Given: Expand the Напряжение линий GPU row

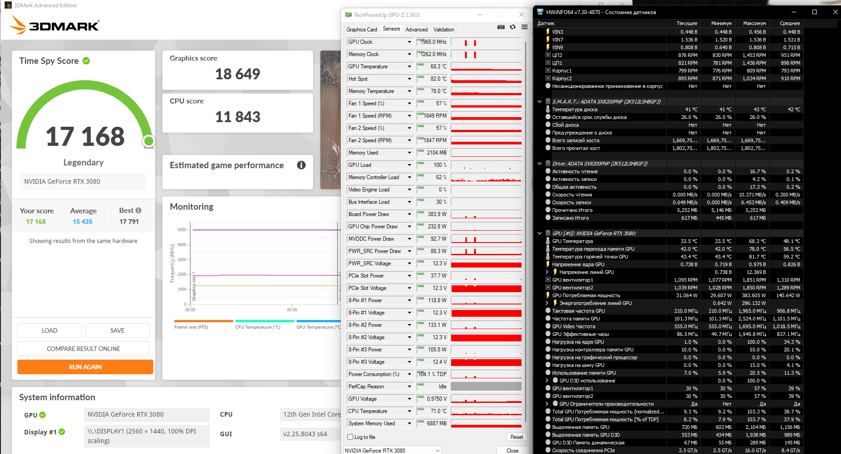Looking at the screenshot, I should pos(547,272).
